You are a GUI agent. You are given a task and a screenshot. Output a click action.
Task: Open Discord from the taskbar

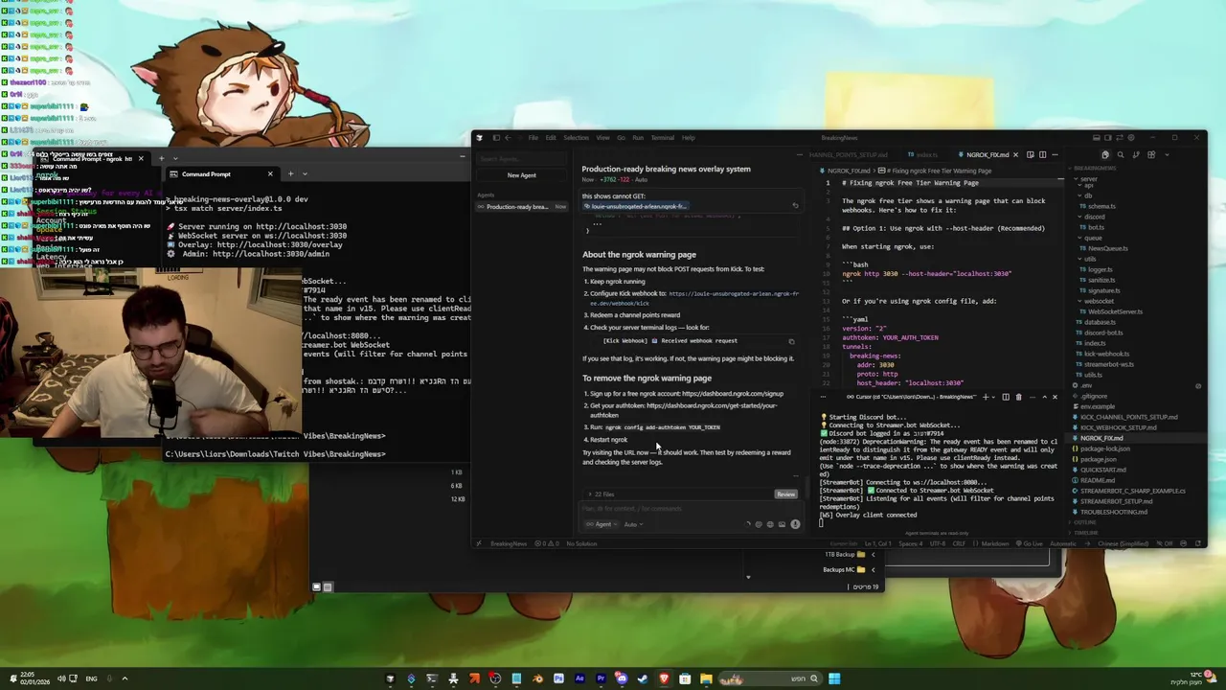tap(622, 678)
